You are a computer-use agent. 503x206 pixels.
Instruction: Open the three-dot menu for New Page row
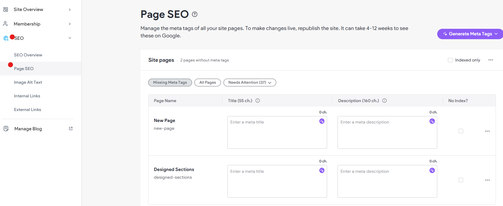click(x=487, y=131)
